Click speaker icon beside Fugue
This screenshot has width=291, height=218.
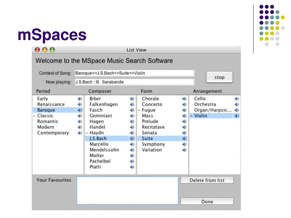(x=184, y=110)
